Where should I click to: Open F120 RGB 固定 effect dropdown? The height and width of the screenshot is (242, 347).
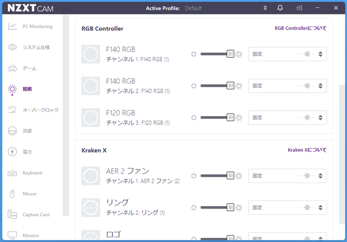click(287, 118)
